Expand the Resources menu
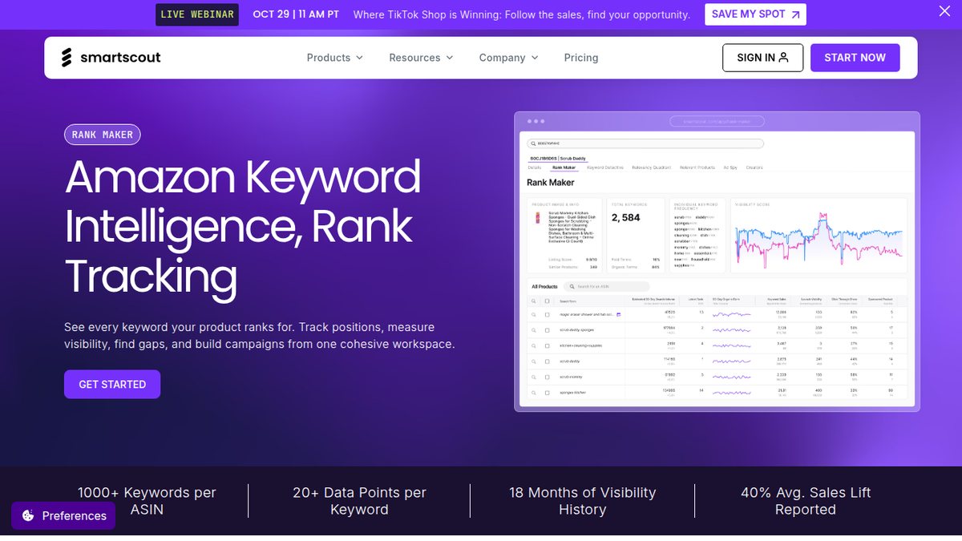 pyautogui.click(x=421, y=58)
